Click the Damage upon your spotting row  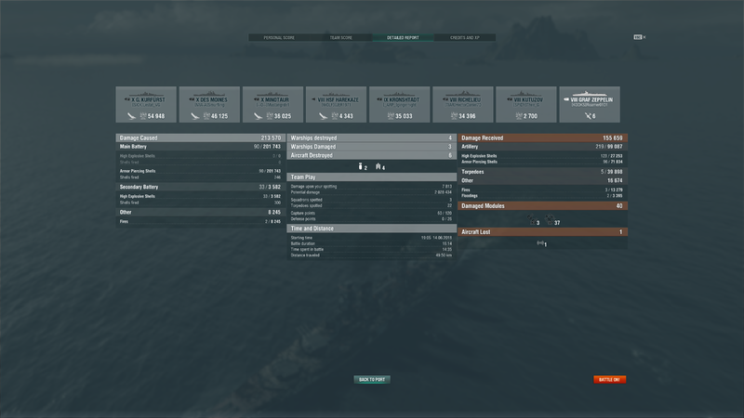tap(371, 187)
